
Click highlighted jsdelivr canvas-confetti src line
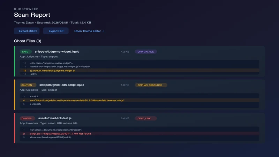point(139,100)
